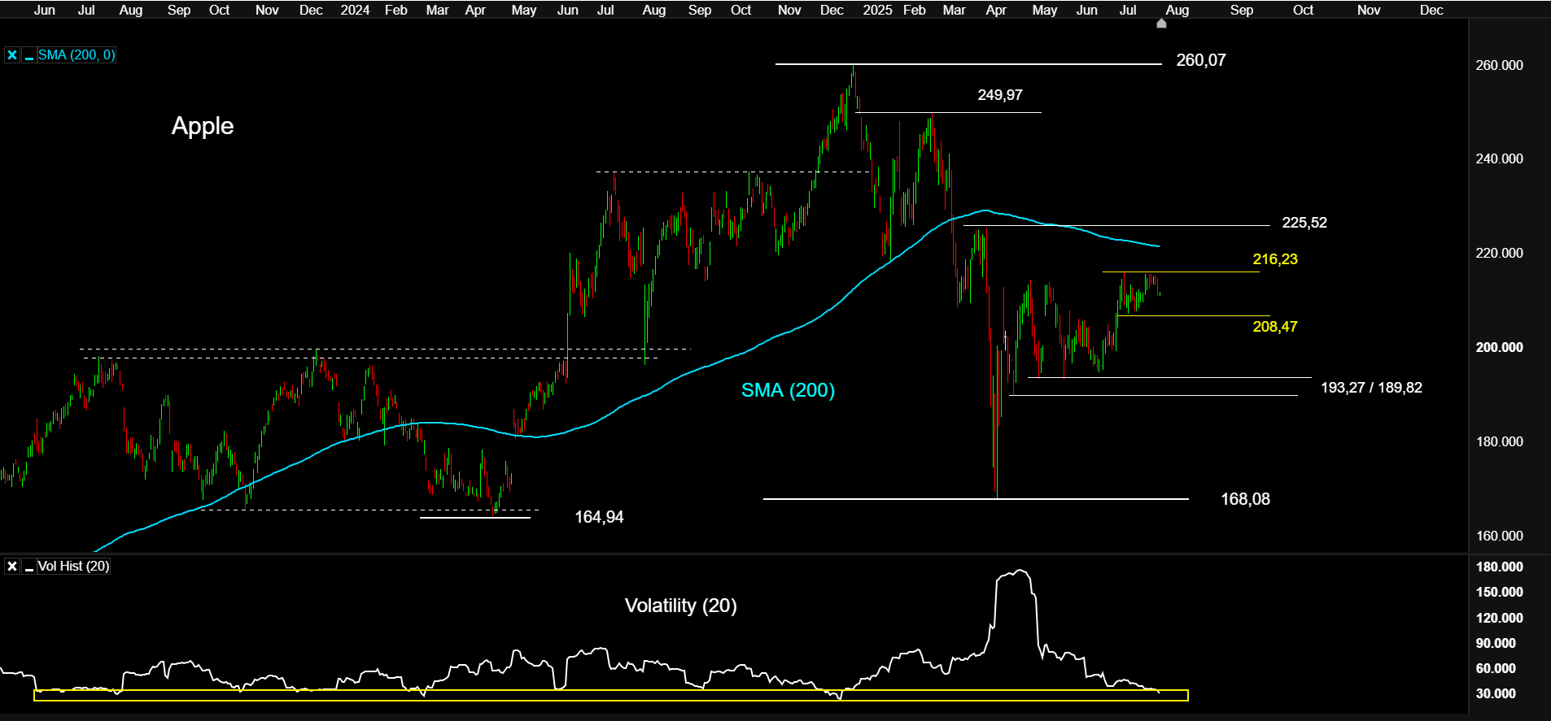Click the 200.000 tick on the price axis
Viewport: 1551px width, 721px height.
(1499, 347)
